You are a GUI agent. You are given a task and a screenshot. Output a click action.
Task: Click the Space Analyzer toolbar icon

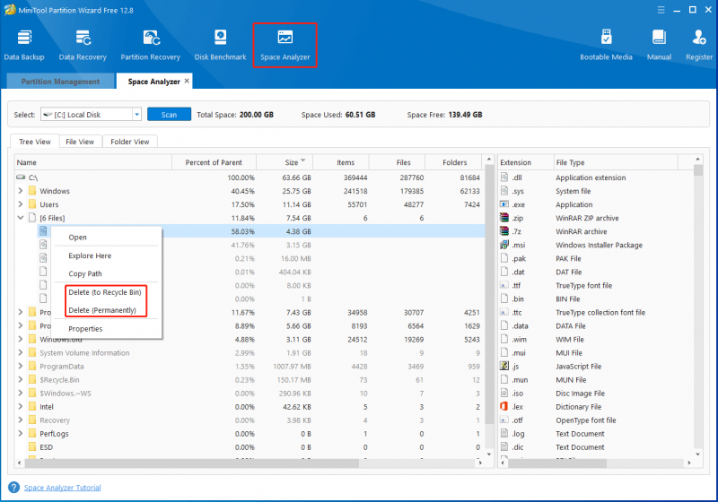(x=285, y=45)
